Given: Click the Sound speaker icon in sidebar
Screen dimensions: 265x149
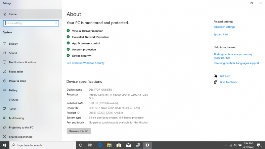Looking at the screenshot, I should pos(5,53).
